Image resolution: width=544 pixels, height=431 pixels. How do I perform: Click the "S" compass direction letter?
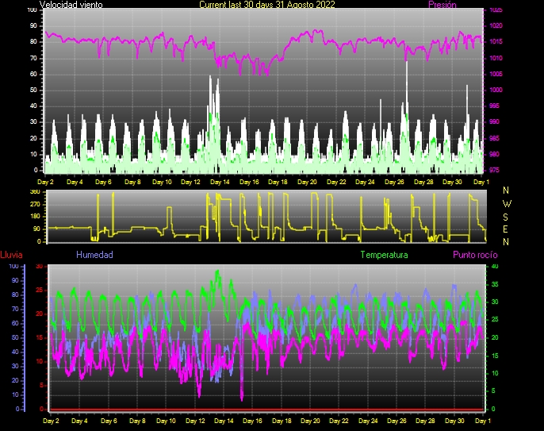(x=505, y=217)
